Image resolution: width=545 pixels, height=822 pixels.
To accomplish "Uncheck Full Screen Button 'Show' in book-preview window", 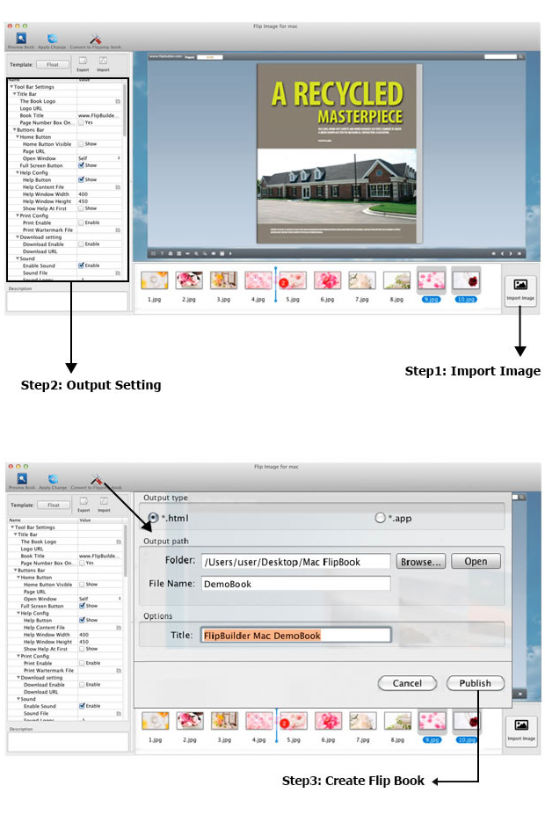I will pos(81,165).
